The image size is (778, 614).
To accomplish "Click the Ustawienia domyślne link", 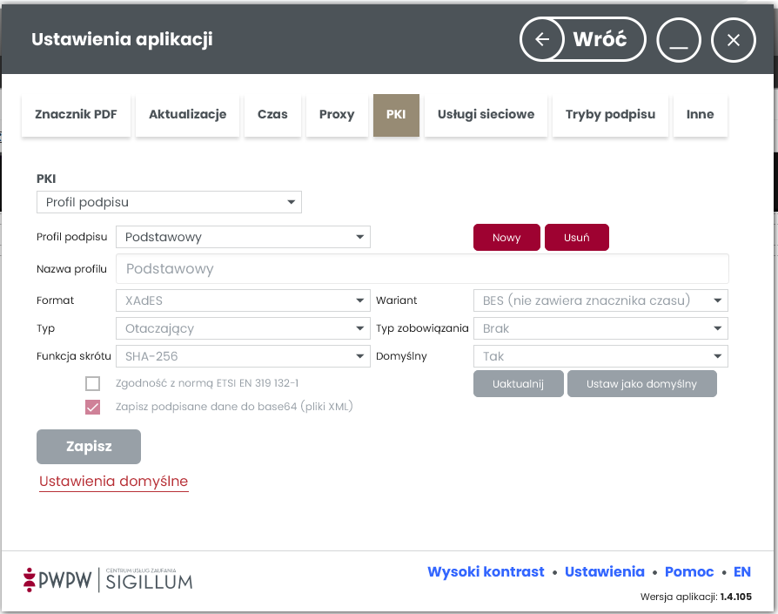I will pyautogui.click(x=113, y=482).
